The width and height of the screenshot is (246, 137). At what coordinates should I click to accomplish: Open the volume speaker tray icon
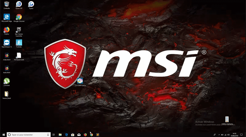pos(228,135)
